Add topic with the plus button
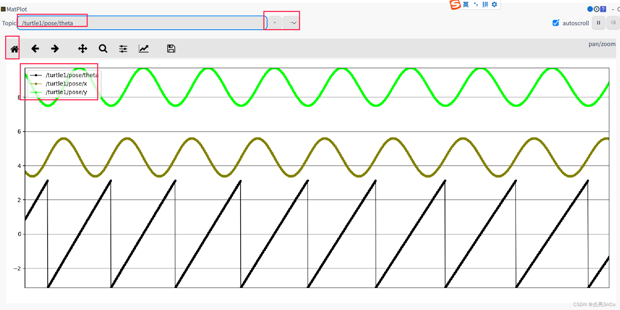 tap(275, 23)
